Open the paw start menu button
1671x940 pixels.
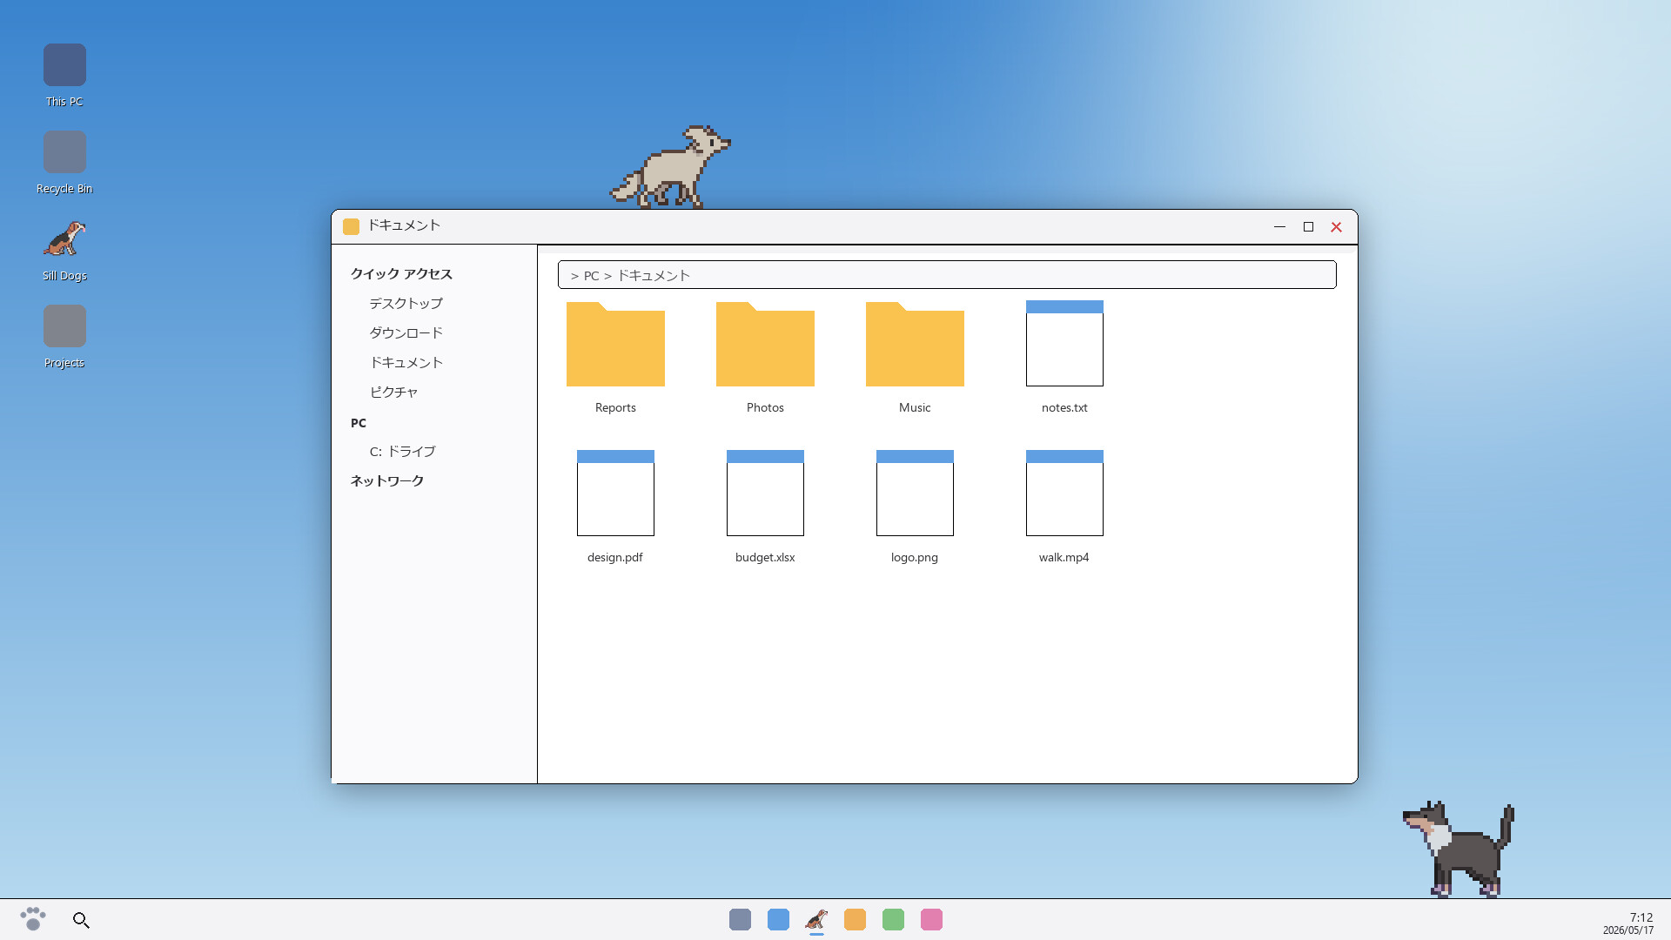[33, 919]
